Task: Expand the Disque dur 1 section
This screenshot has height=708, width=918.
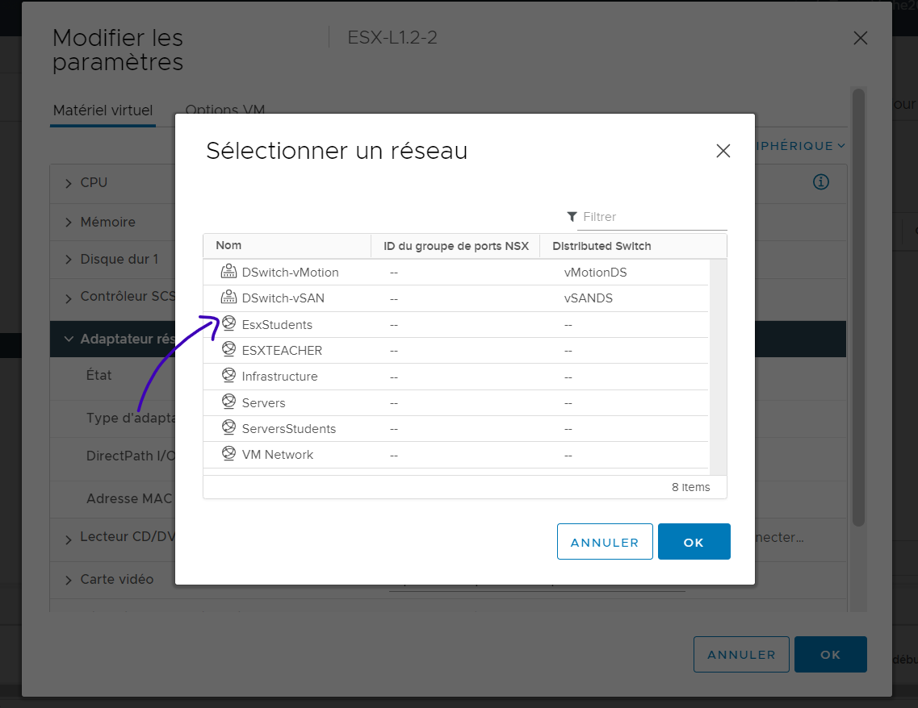Action: [69, 259]
